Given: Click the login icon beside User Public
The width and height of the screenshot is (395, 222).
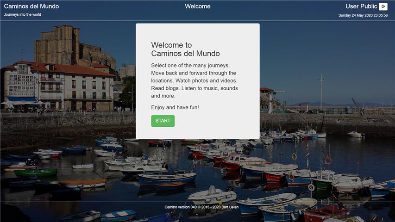Looking at the screenshot, I should coord(383,6).
